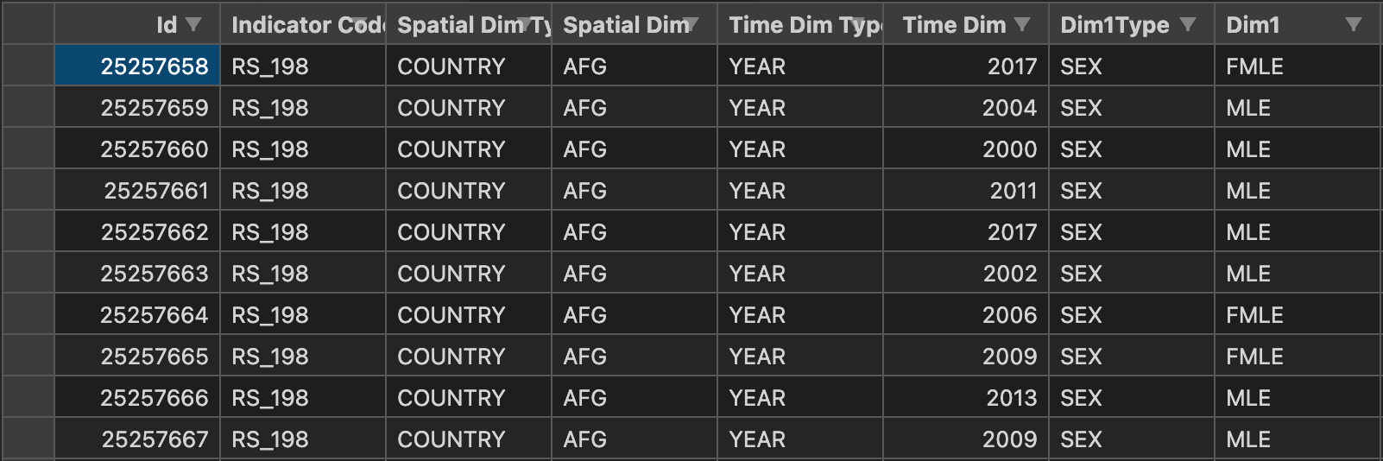Click row header of row 25257662
Viewport: 1383px width, 461px height.
tap(28, 231)
